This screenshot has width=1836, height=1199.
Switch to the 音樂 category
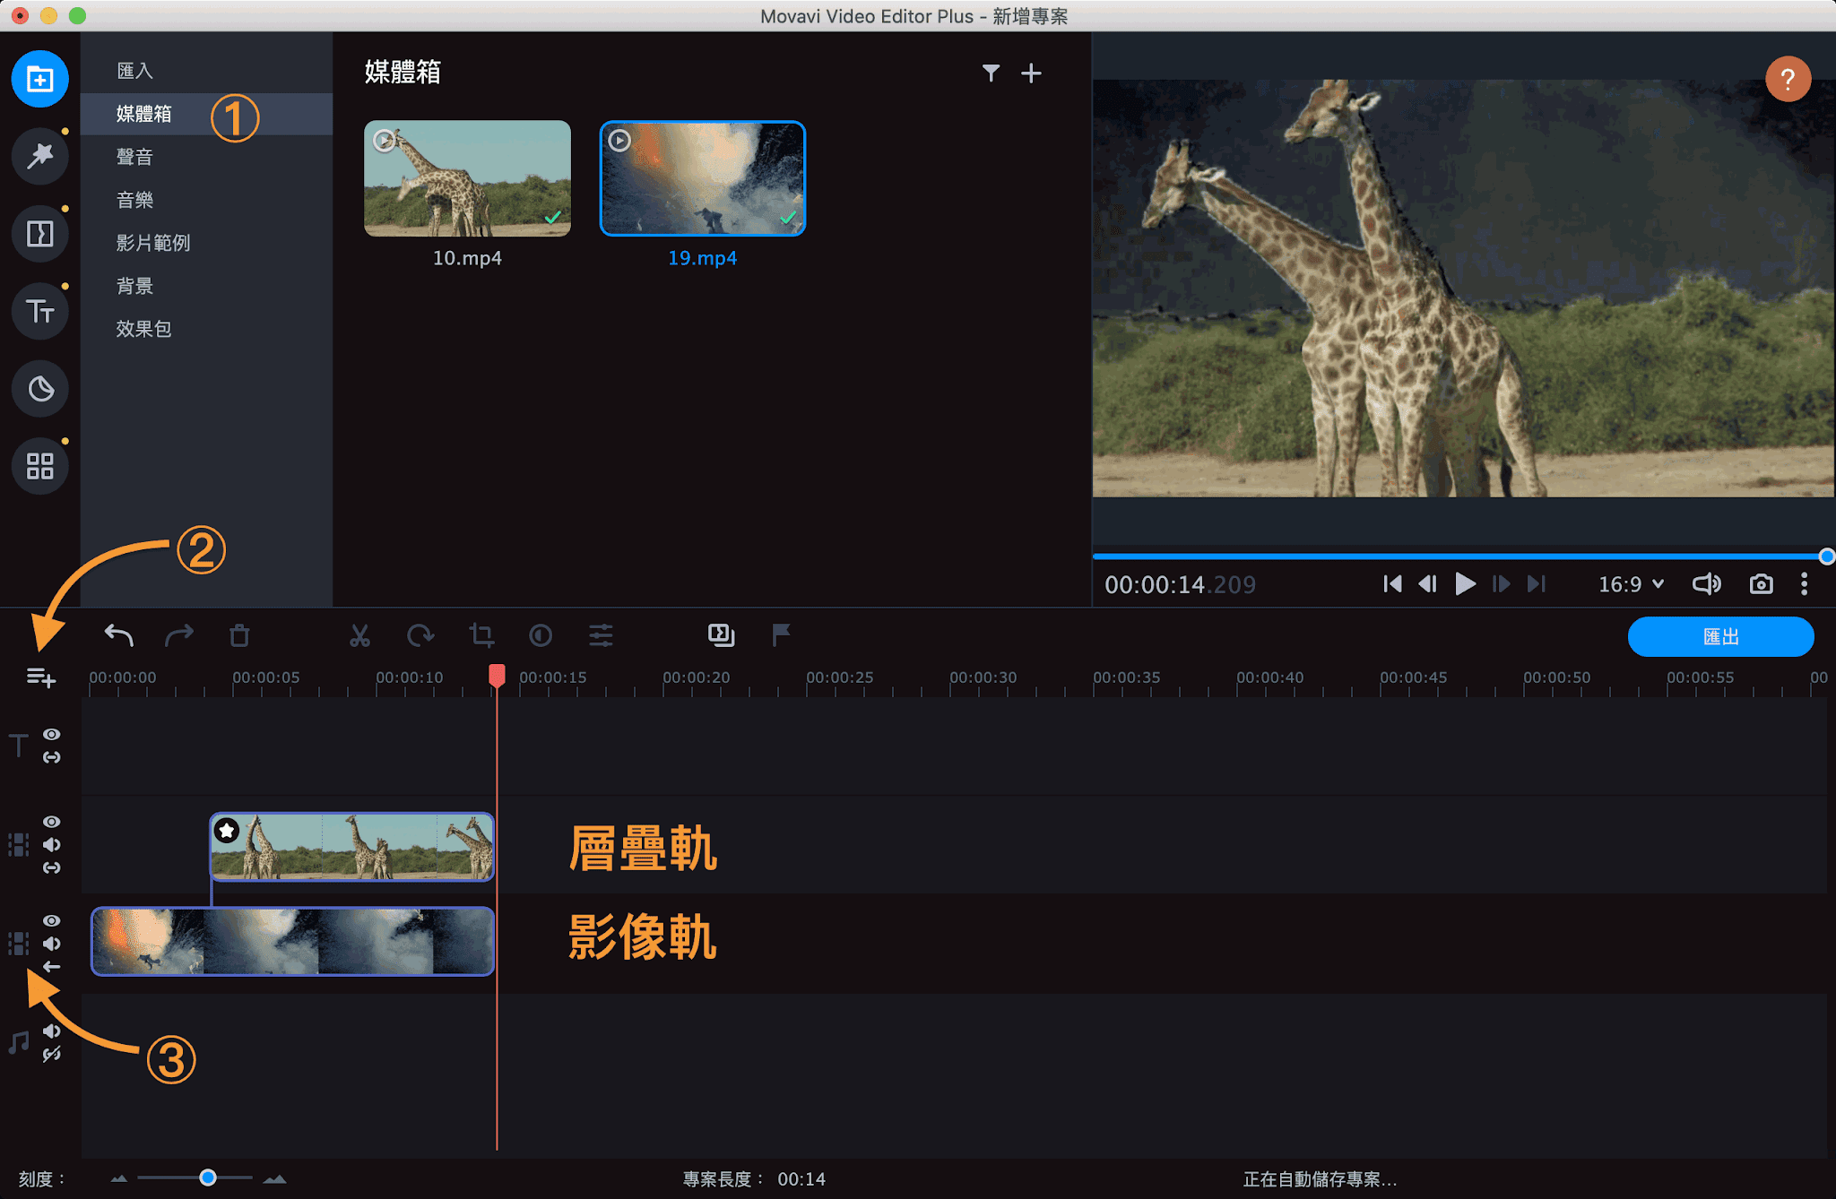[x=134, y=199]
